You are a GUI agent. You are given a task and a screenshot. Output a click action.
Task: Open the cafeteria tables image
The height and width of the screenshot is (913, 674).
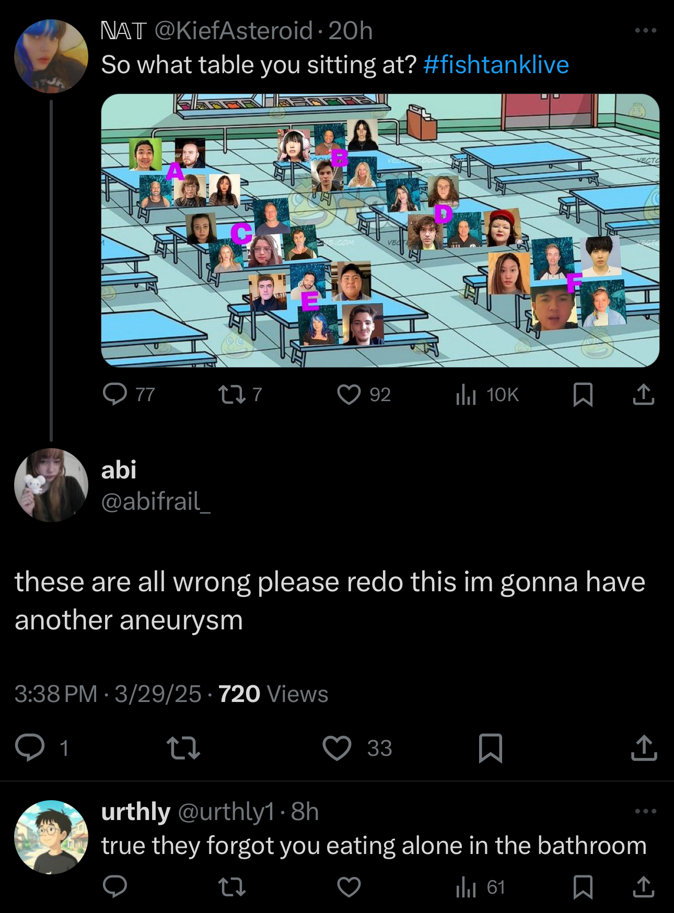point(380,230)
